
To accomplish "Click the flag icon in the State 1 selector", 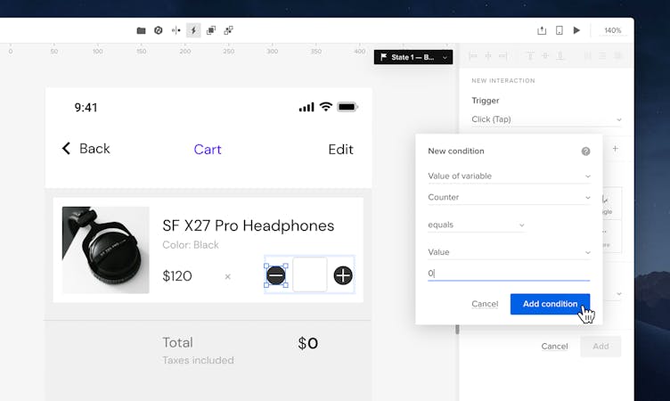I will coord(383,57).
